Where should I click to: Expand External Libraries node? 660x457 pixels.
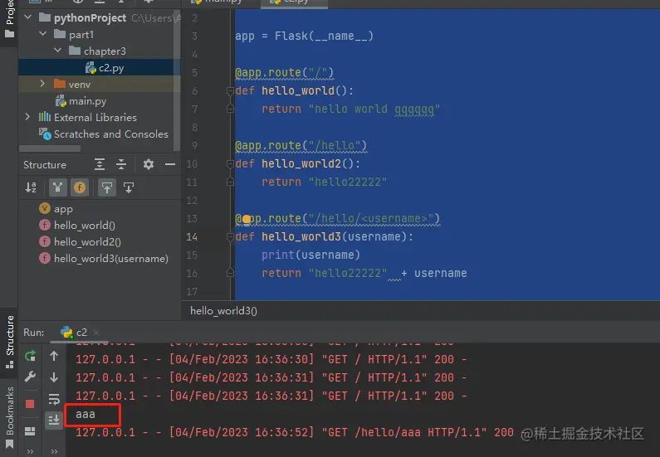[27, 117]
